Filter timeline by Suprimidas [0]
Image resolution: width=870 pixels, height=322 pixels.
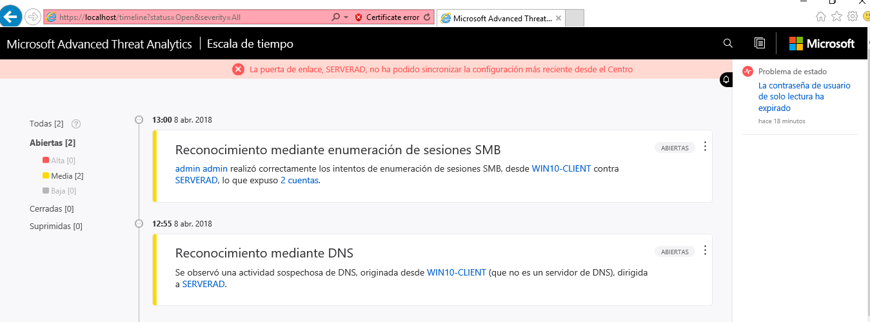[56, 226]
